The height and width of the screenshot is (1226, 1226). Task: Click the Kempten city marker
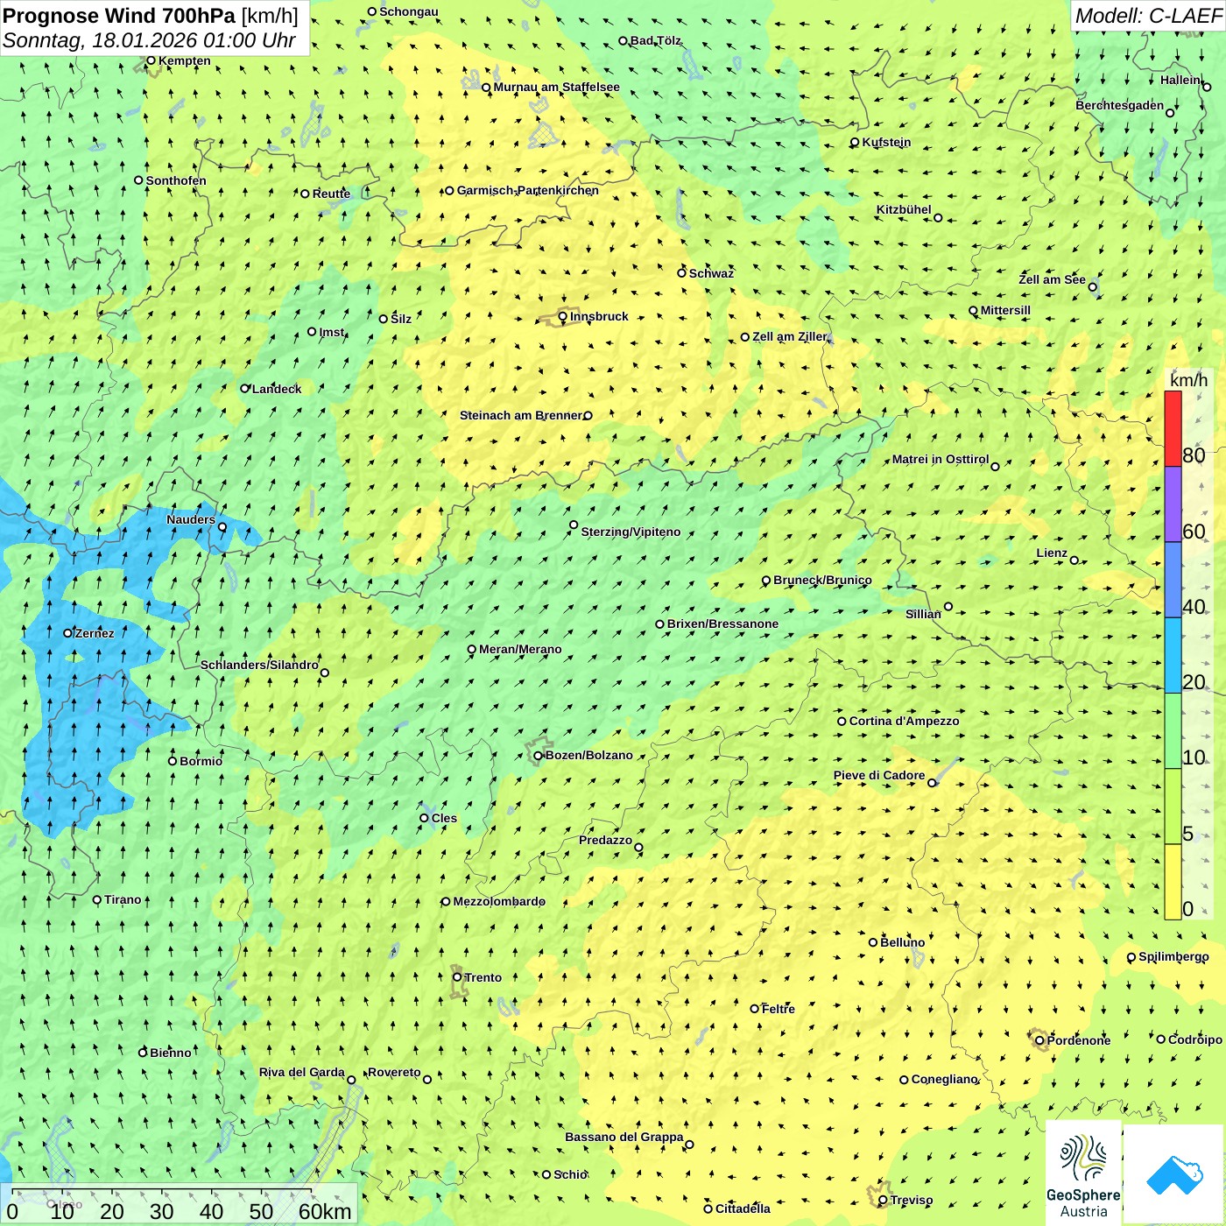(151, 61)
